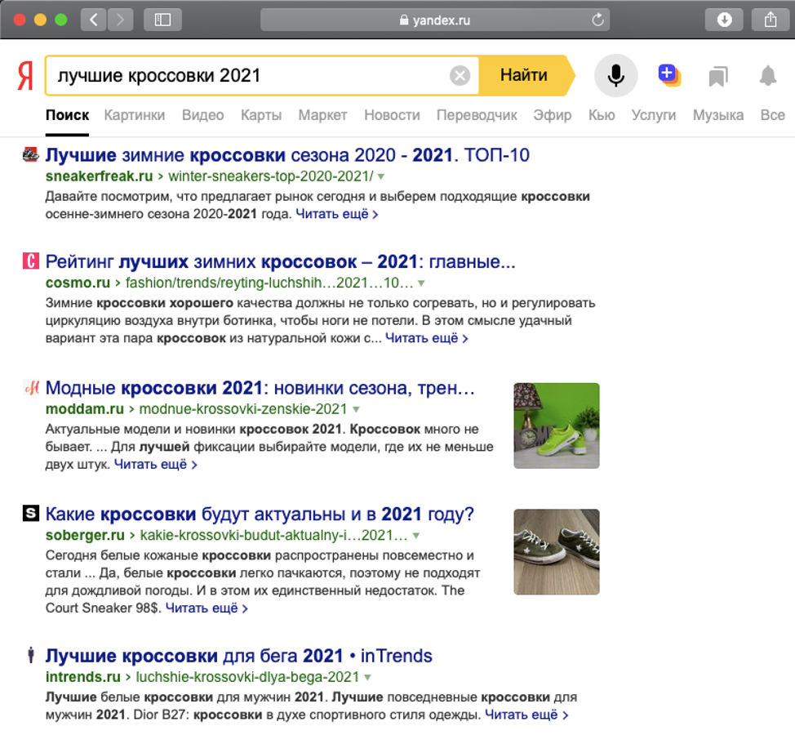The width and height of the screenshot is (795, 753).
Task: Expand the moddam.ru result URL dropdown arrow
Action: [x=356, y=409]
